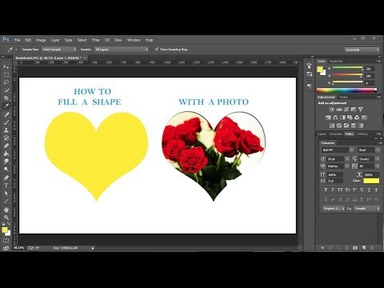Select the Move tool in the toolbar
This screenshot has height=288, width=384.
pos(6,67)
